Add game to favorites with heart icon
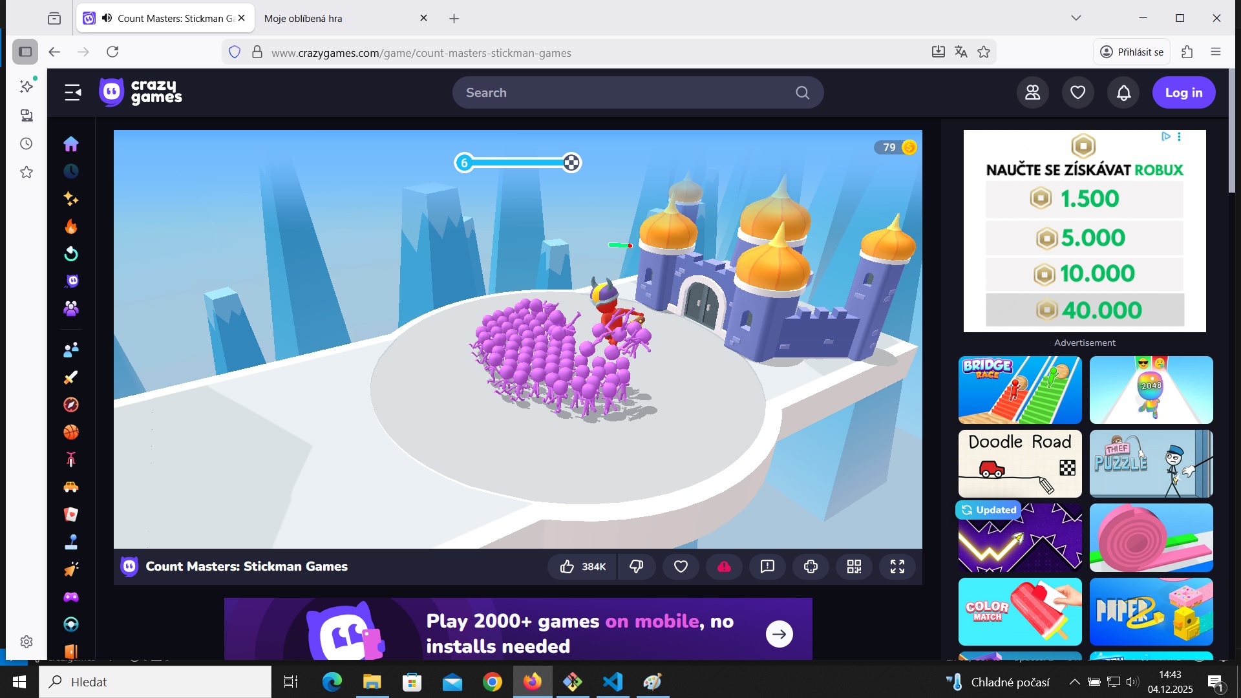Viewport: 1241px width, 698px height. click(681, 567)
